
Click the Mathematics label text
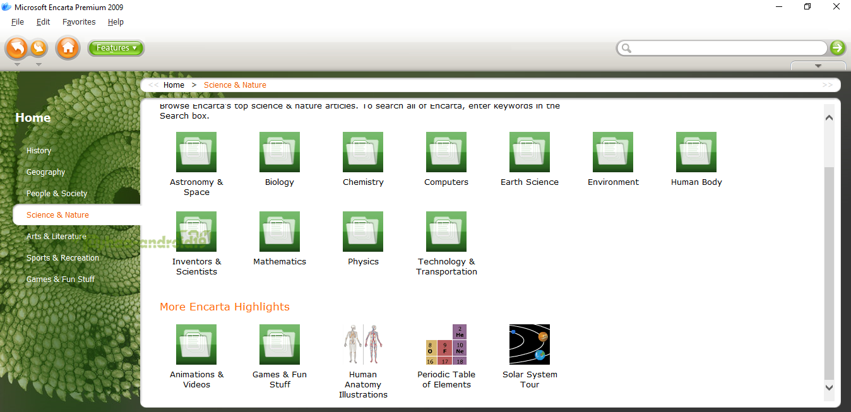coord(280,262)
